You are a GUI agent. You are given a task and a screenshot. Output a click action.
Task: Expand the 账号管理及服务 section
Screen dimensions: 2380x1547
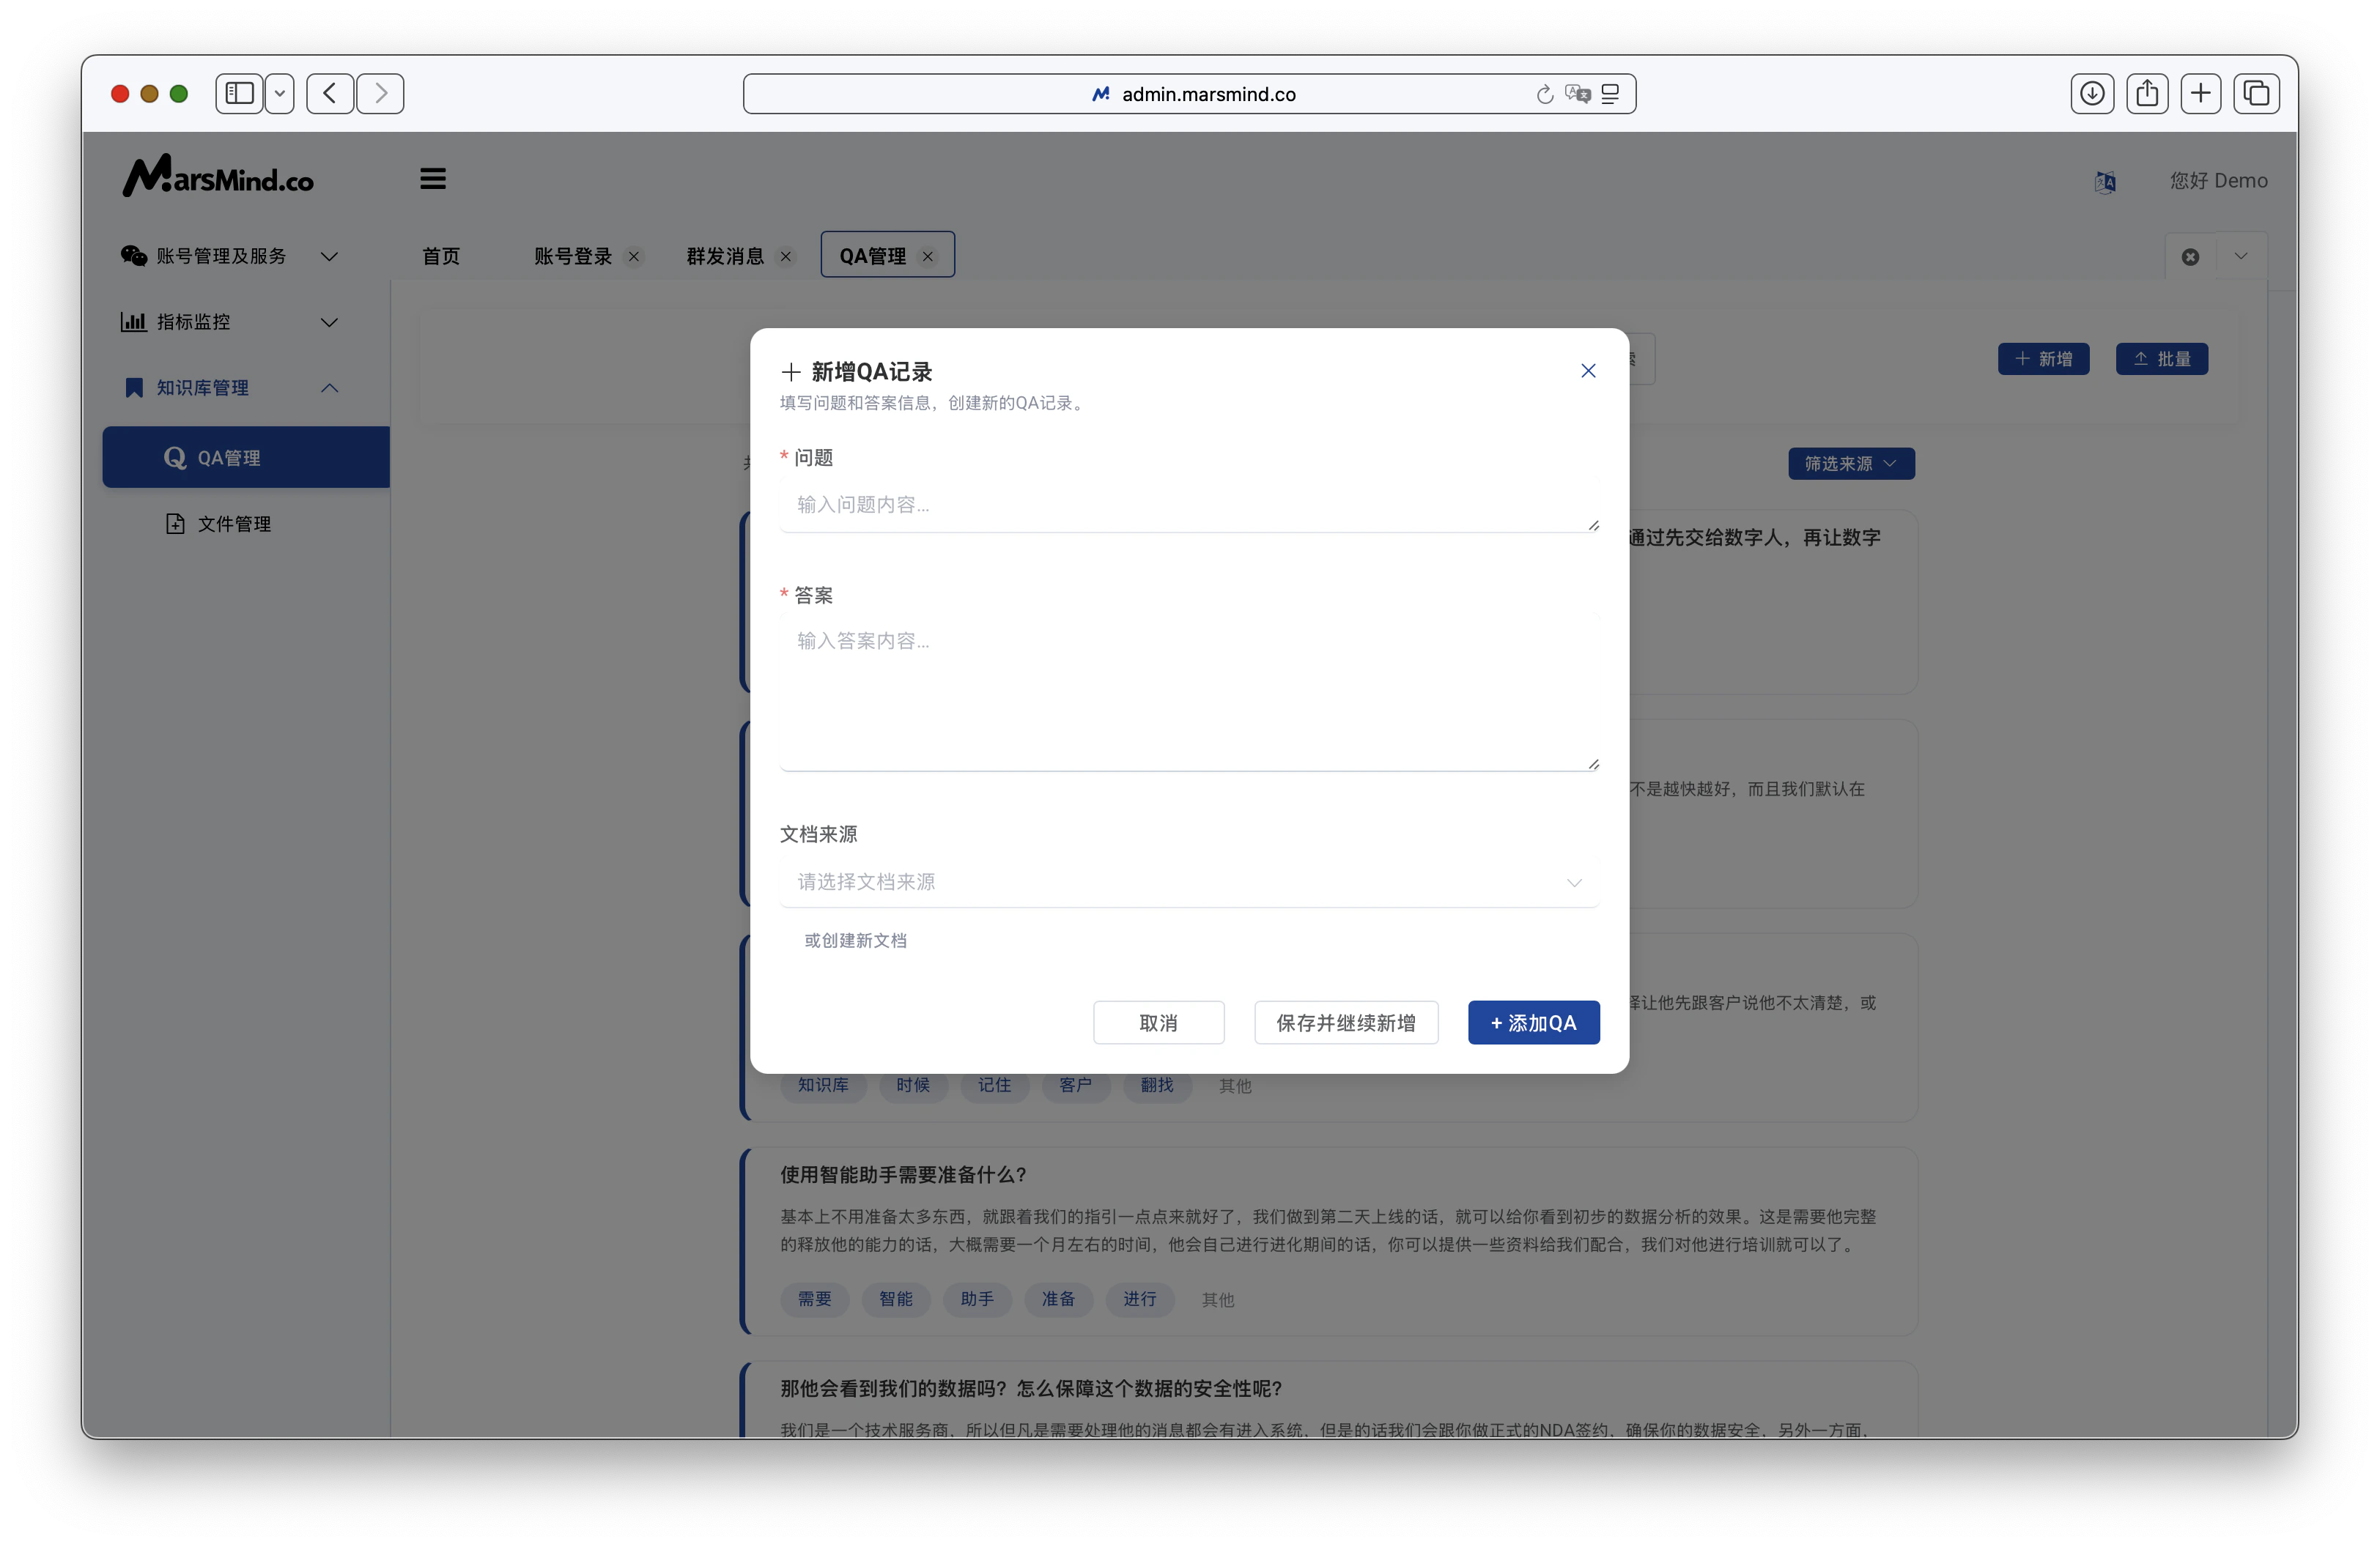pos(330,256)
